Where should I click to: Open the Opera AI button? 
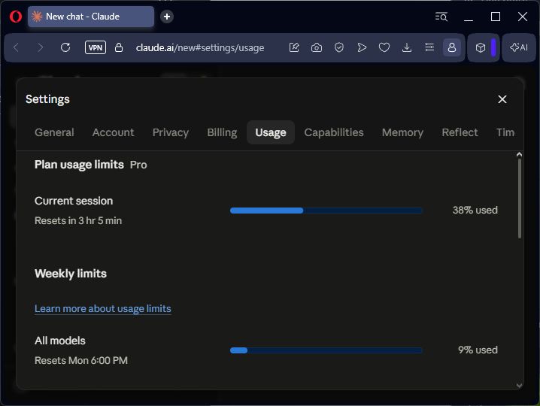pyautogui.click(x=519, y=47)
